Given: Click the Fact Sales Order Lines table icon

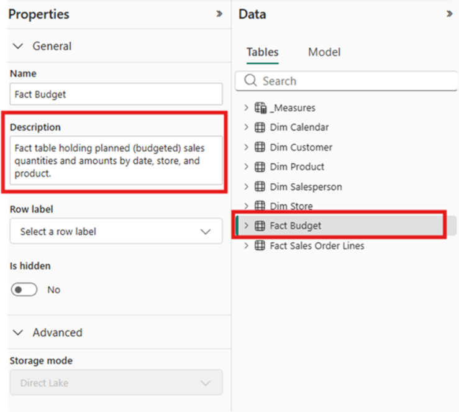Looking at the screenshot, I should tap(260, 245).
